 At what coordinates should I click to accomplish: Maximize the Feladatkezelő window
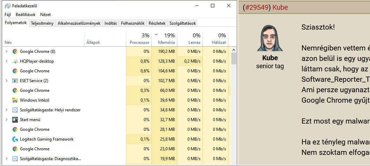point(213,6)
